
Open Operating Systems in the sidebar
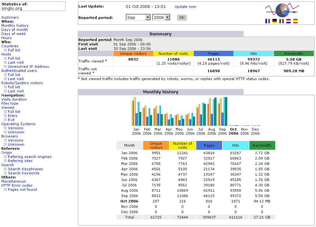pos(18,124)
